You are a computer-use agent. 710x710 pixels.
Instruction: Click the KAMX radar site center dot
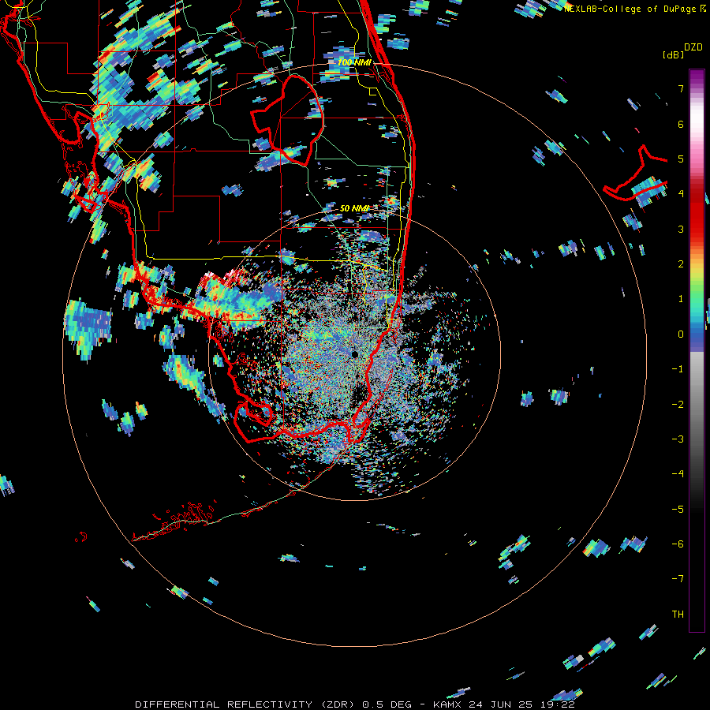click(x=354, y=354)
